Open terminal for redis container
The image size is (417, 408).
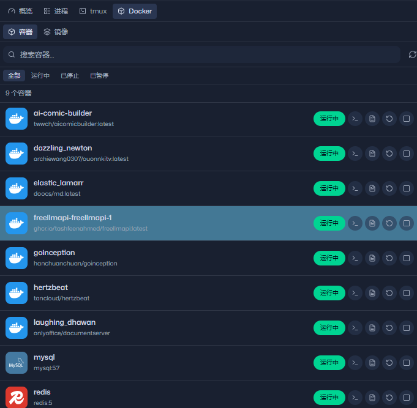pos(355,398)
